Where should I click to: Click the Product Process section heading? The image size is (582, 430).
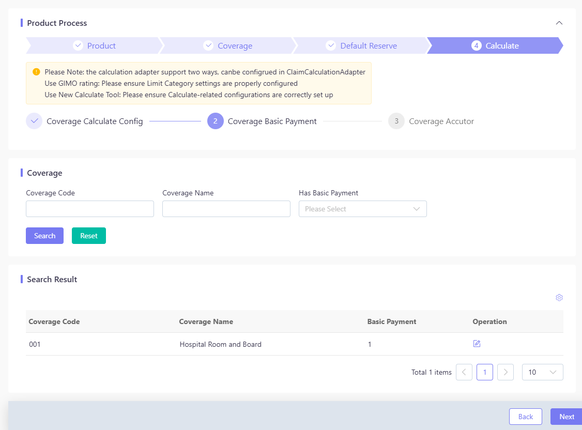(57, 23)
